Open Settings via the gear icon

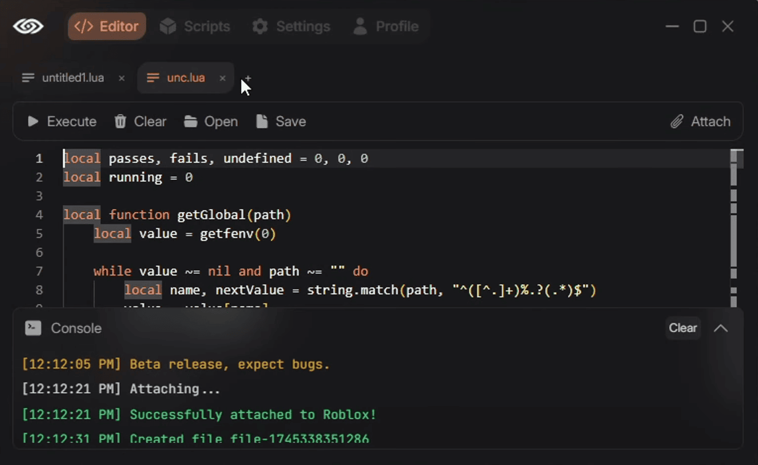coord(260,26)
